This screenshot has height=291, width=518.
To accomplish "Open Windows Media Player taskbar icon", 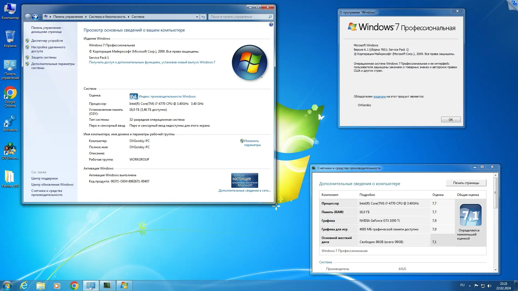I will (57, 286).
